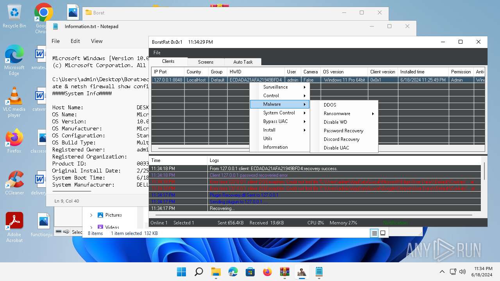The width and height of the screenshot is (500, 281).
Task: Open network status tray icon
Action: click(453, 272)
